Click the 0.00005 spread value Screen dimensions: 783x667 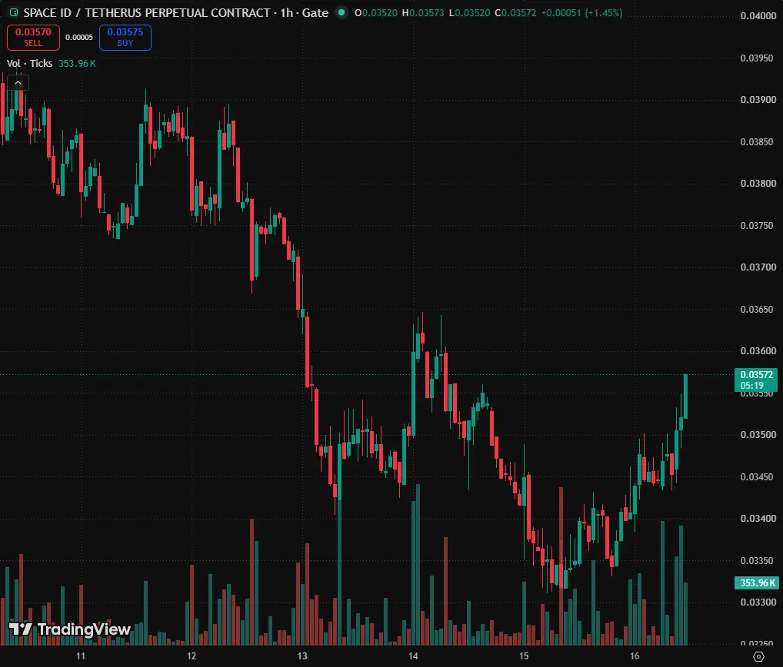click(x=79, y=38)
